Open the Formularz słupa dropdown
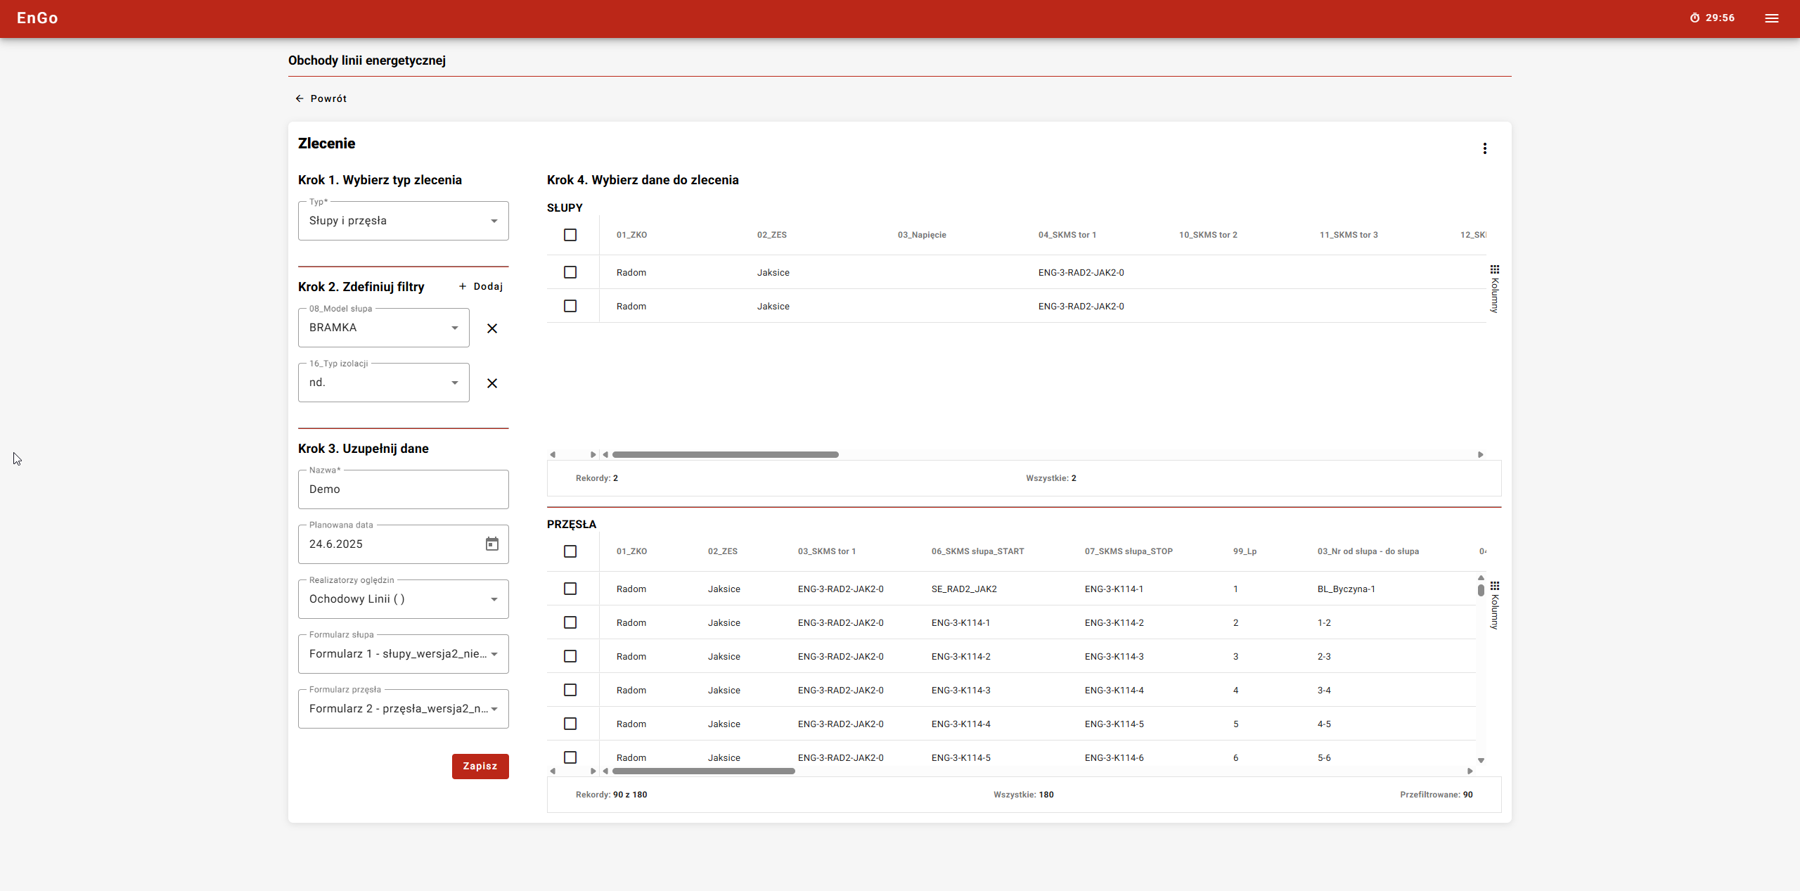 (x=403, y=654)
